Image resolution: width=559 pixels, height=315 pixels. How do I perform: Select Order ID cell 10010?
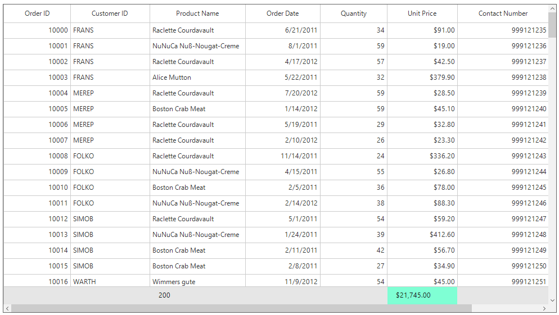pyautogui.click(x=37, y=188)
